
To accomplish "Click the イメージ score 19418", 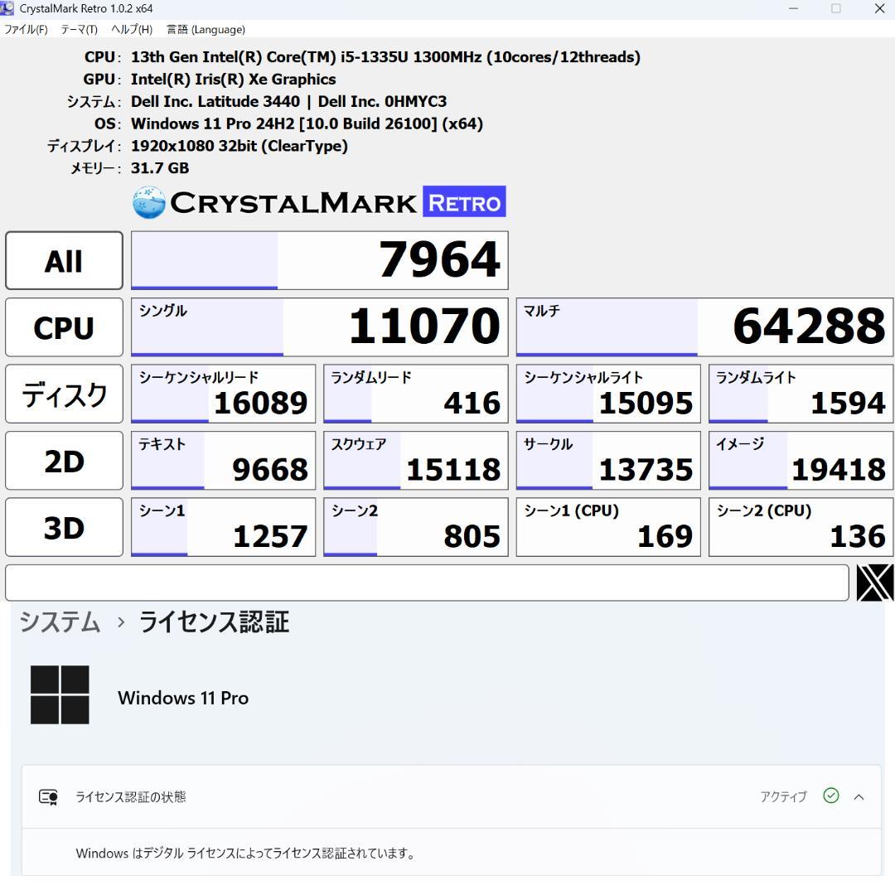I will [801, 461].
